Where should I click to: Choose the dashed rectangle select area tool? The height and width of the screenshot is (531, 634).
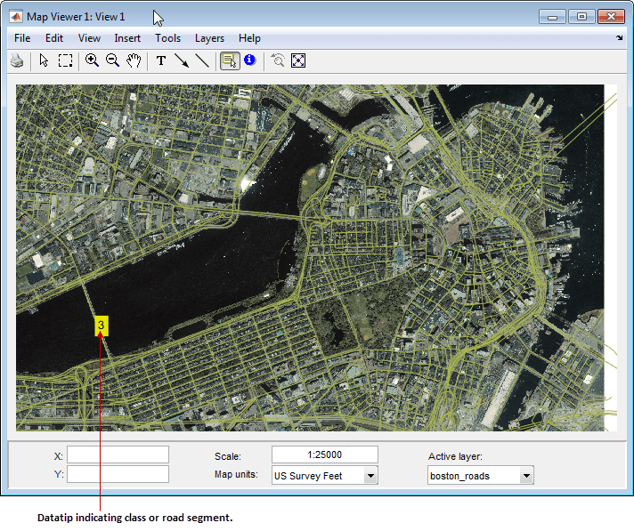(x=65, y=60)
